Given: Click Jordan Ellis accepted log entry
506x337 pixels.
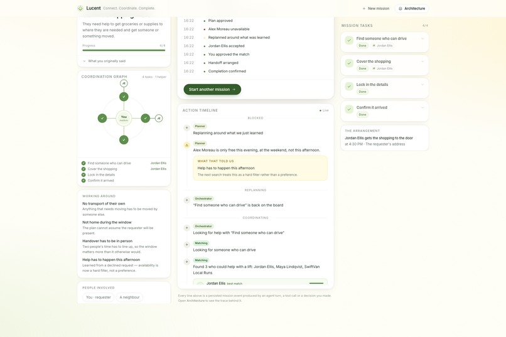Looking at the screenshot, I should (226, 46).
